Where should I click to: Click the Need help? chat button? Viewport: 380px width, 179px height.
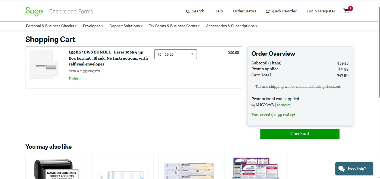354,169
